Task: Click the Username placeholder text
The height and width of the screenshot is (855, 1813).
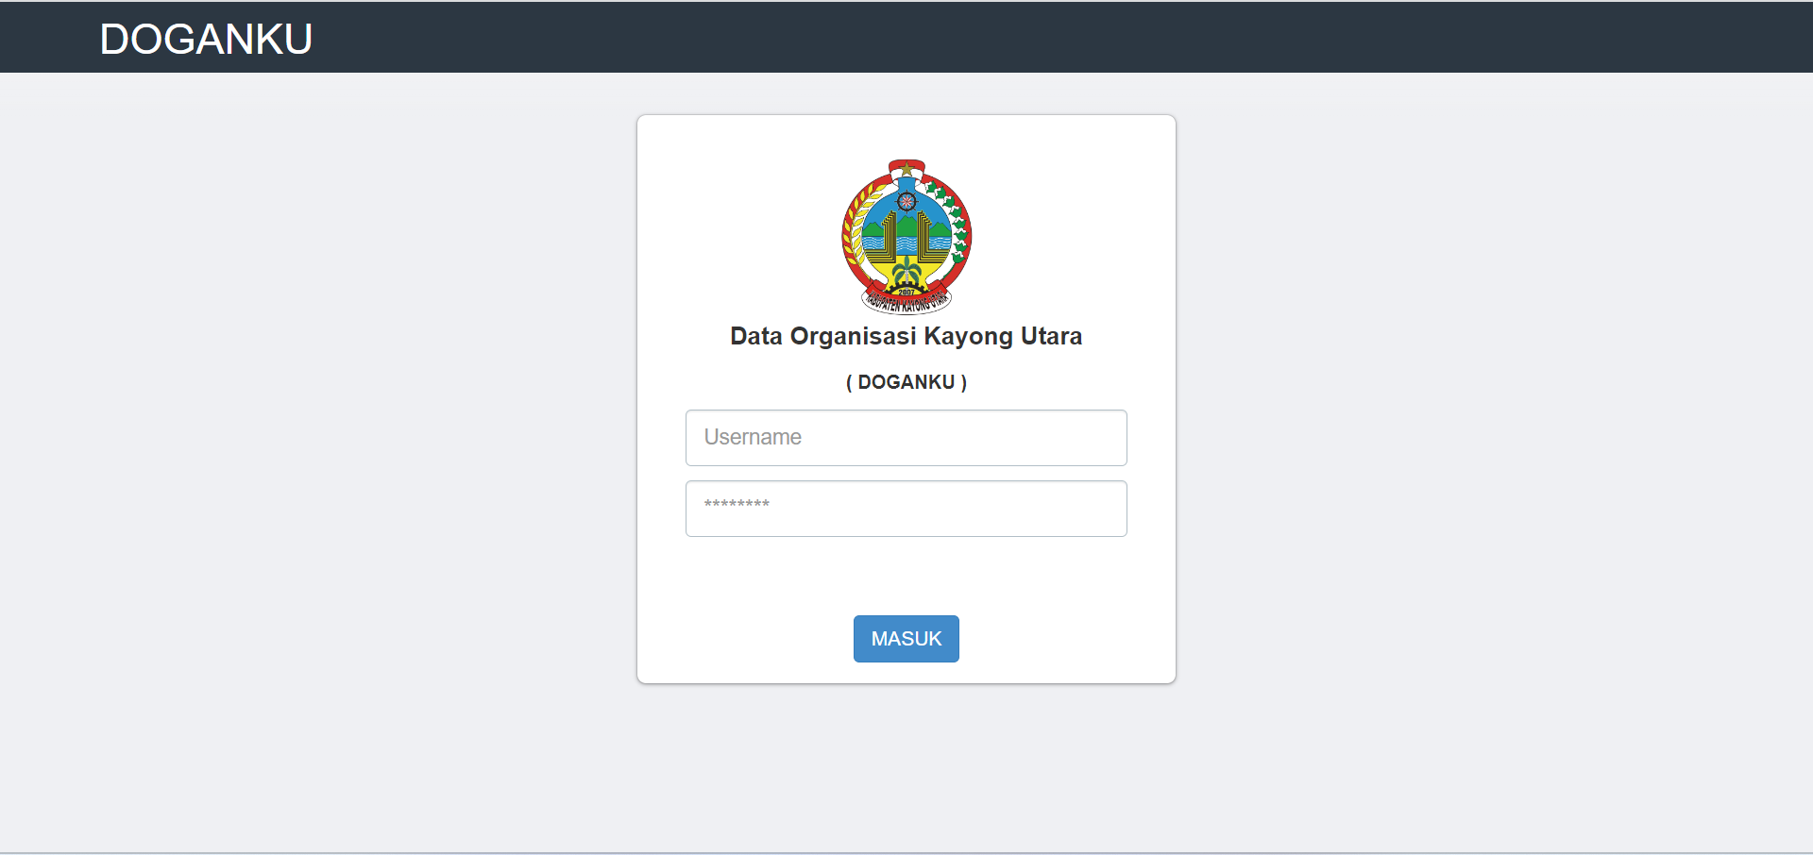Action: (753, 437)
